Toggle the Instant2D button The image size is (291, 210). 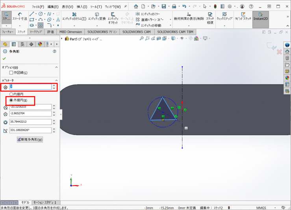click(261, 17)
